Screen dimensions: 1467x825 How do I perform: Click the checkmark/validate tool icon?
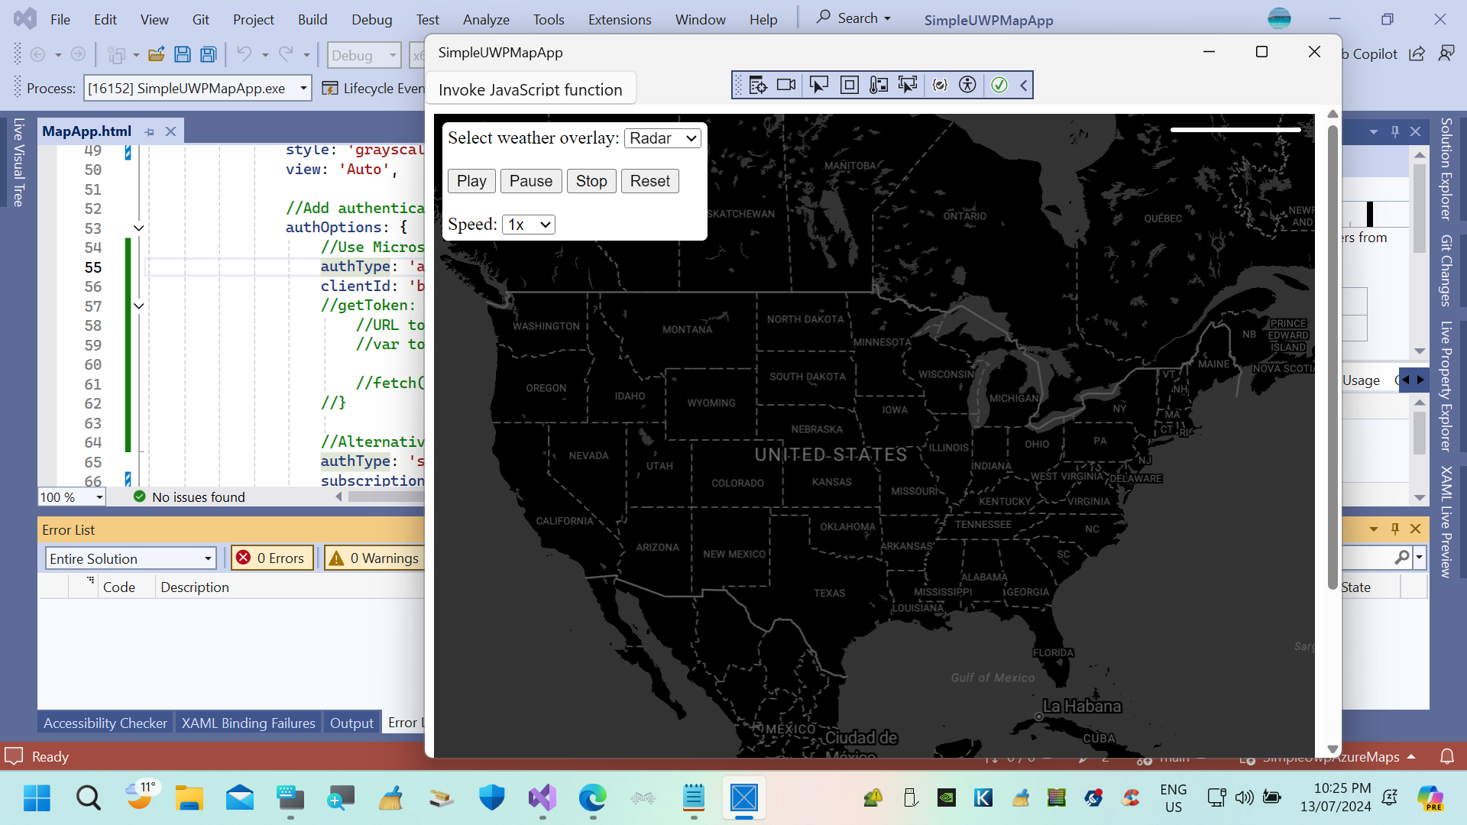click(999, 85)
